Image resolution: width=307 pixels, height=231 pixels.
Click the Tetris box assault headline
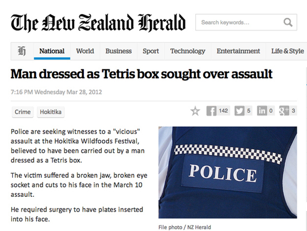pos(142,74)
